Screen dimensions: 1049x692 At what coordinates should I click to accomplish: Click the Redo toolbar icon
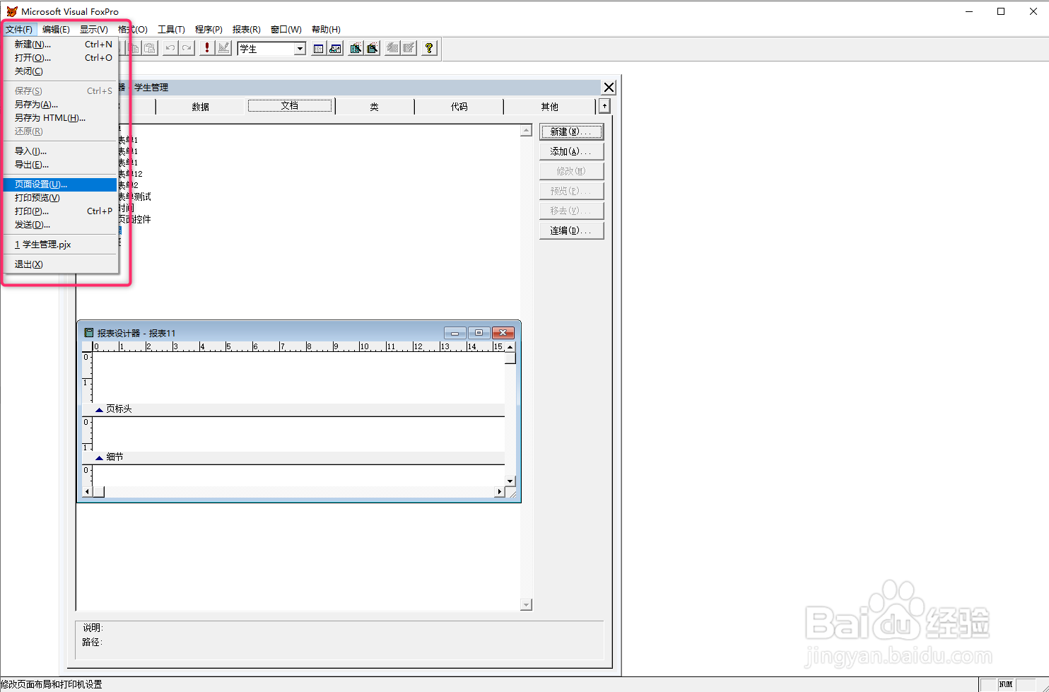[187, 48]
